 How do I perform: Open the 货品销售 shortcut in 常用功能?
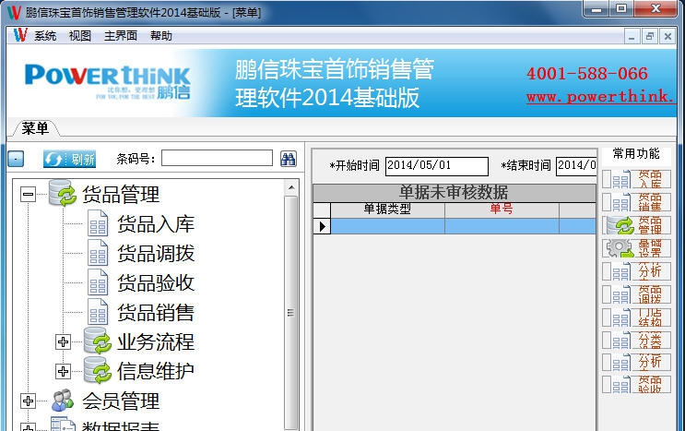[x=636, y=202]
